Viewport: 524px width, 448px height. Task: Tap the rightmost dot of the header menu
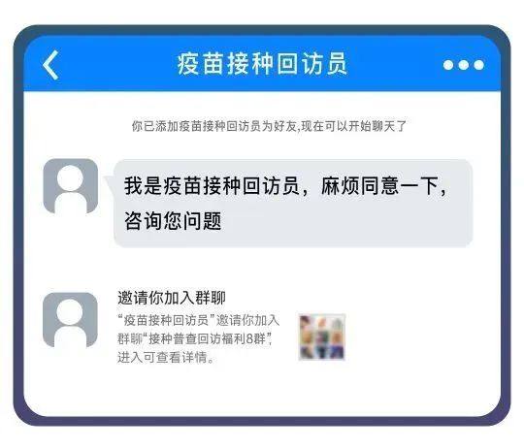tap(479, 65)
